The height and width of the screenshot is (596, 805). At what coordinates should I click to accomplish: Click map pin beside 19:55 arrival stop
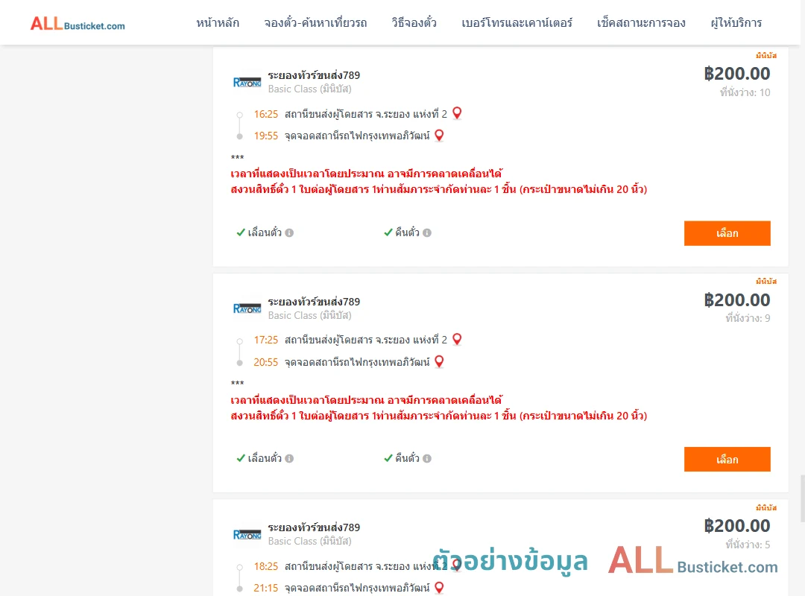tap(439, 135)
